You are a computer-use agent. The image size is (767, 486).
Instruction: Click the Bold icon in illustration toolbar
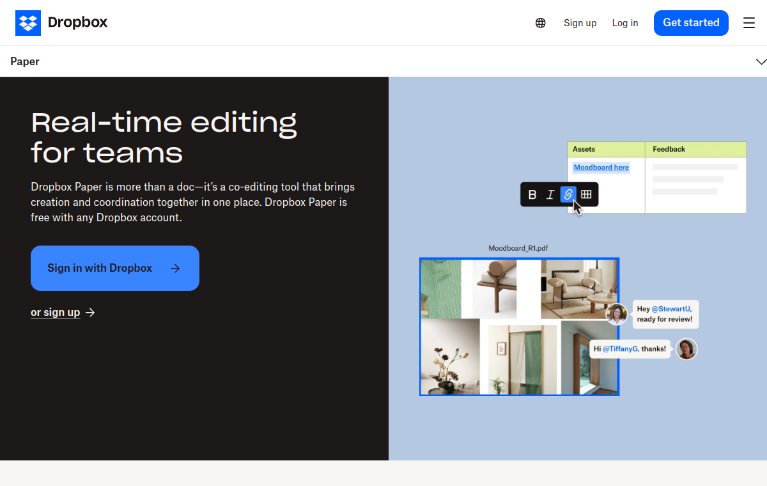pyautogui.click(x=532, y=194)
